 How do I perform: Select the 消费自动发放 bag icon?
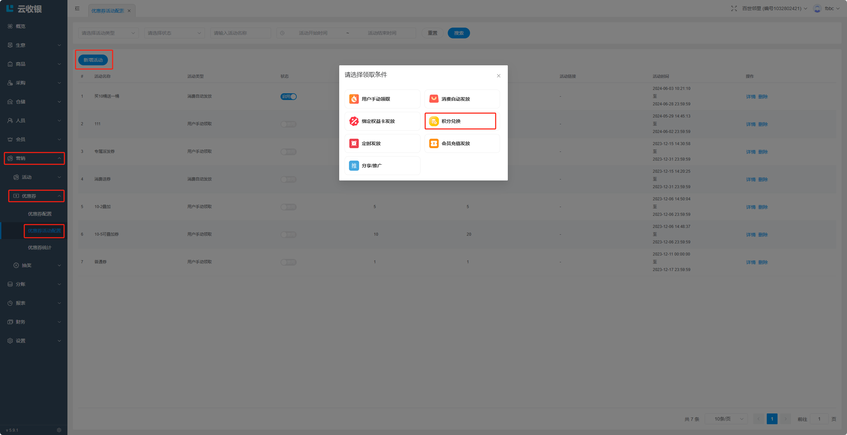(434, 99)
